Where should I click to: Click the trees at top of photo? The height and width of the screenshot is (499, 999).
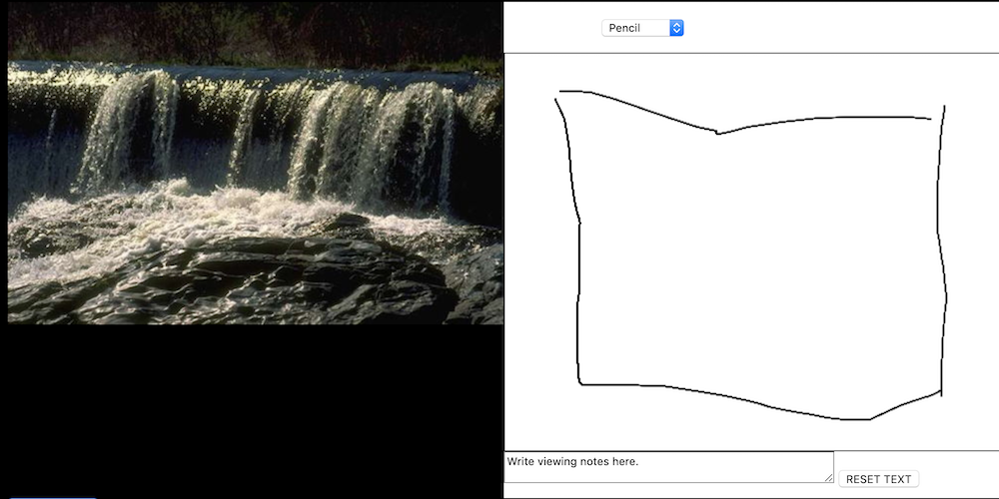pos(255,29)
